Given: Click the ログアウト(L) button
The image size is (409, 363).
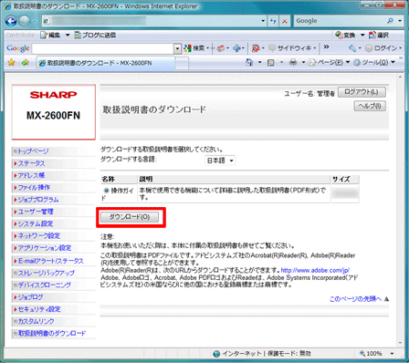Looking at the screenshot, I should tap(362, 92).
